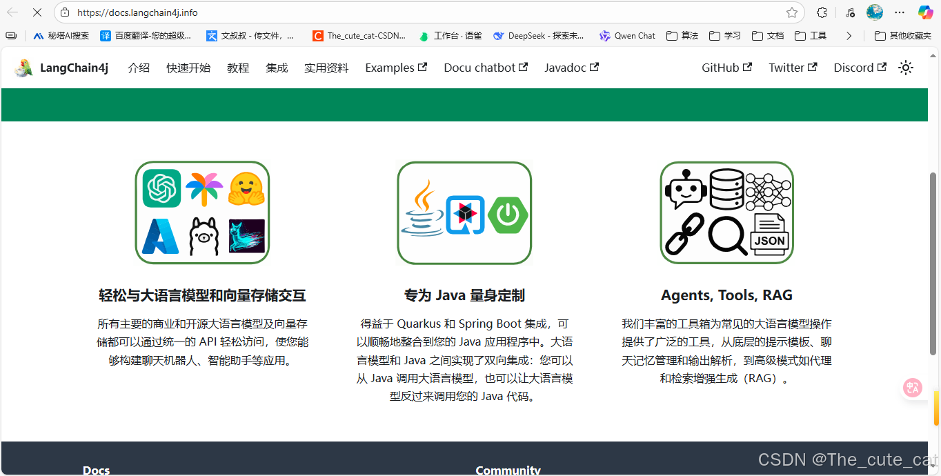Expand 其他收藏夹 folder

tap(903, 36)
